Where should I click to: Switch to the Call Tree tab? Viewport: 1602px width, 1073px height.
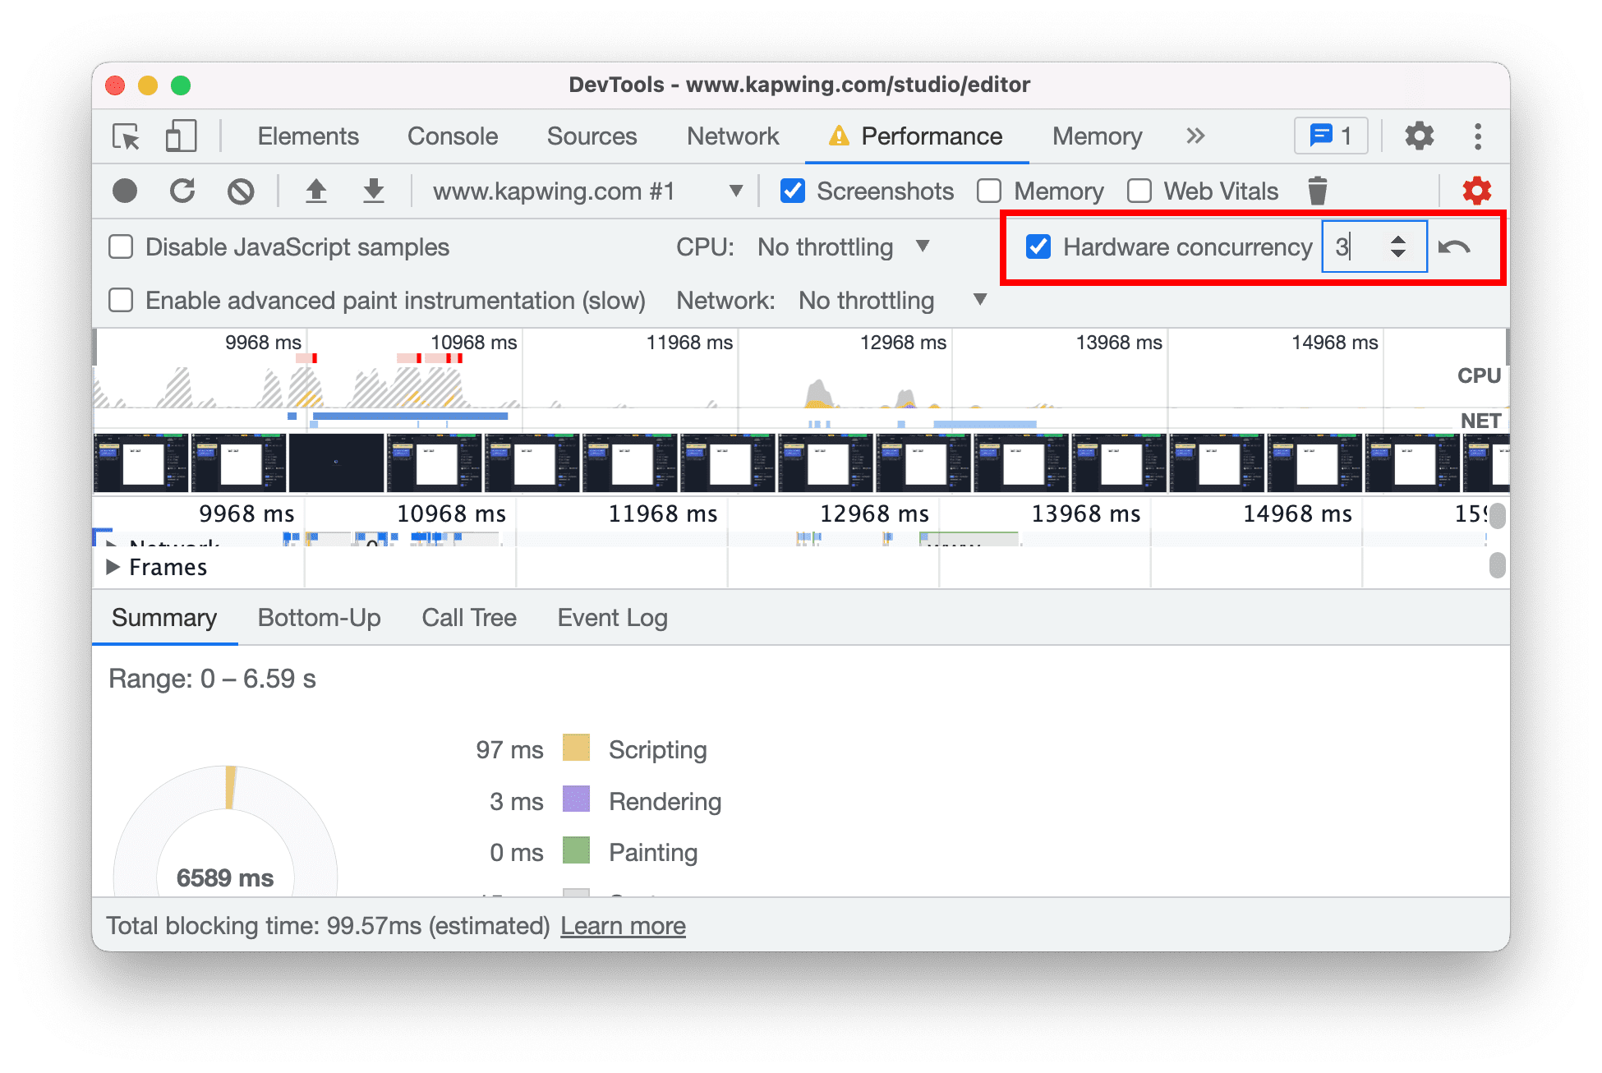469,619
